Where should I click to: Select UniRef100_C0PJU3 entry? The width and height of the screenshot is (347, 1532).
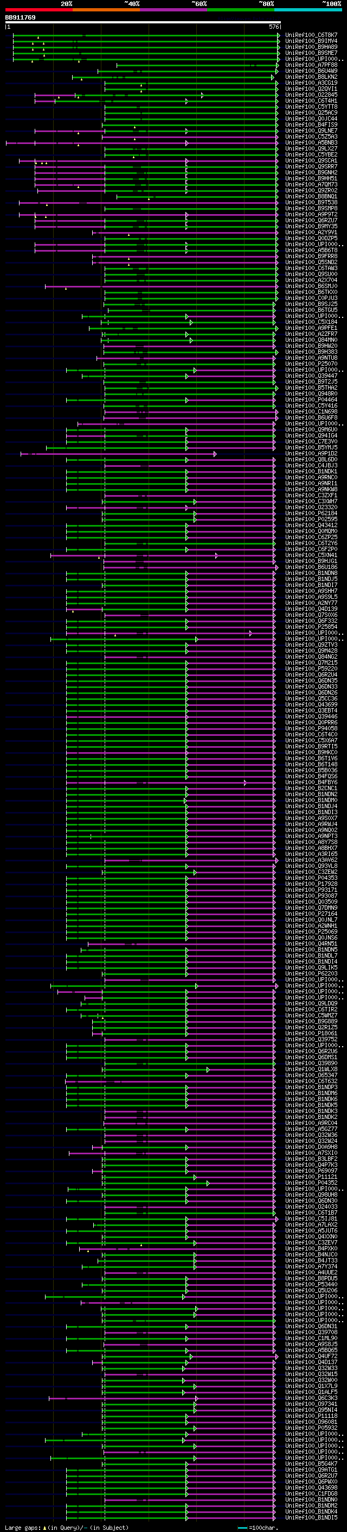(311, 298)
